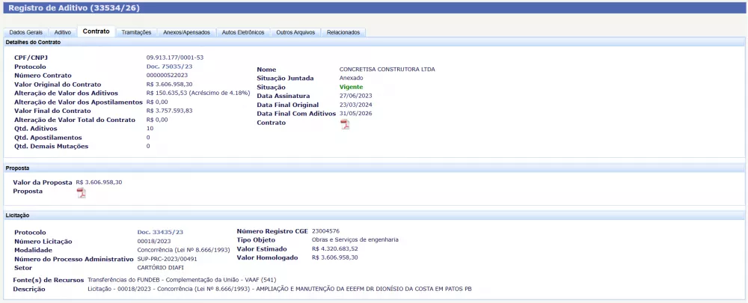748x303 pixels.
Task: Click the company name CONCRETISA CONSTRUTORA LTDA
Action: click(387, 70)
